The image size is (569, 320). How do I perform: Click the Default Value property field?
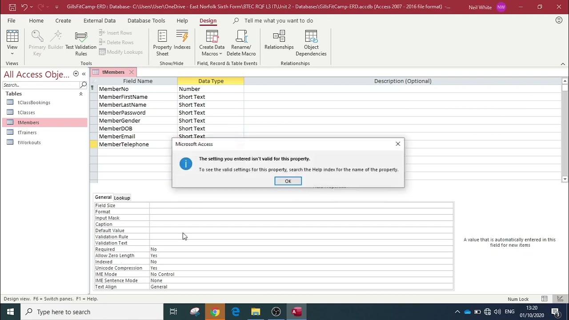(x=301, y=230)
